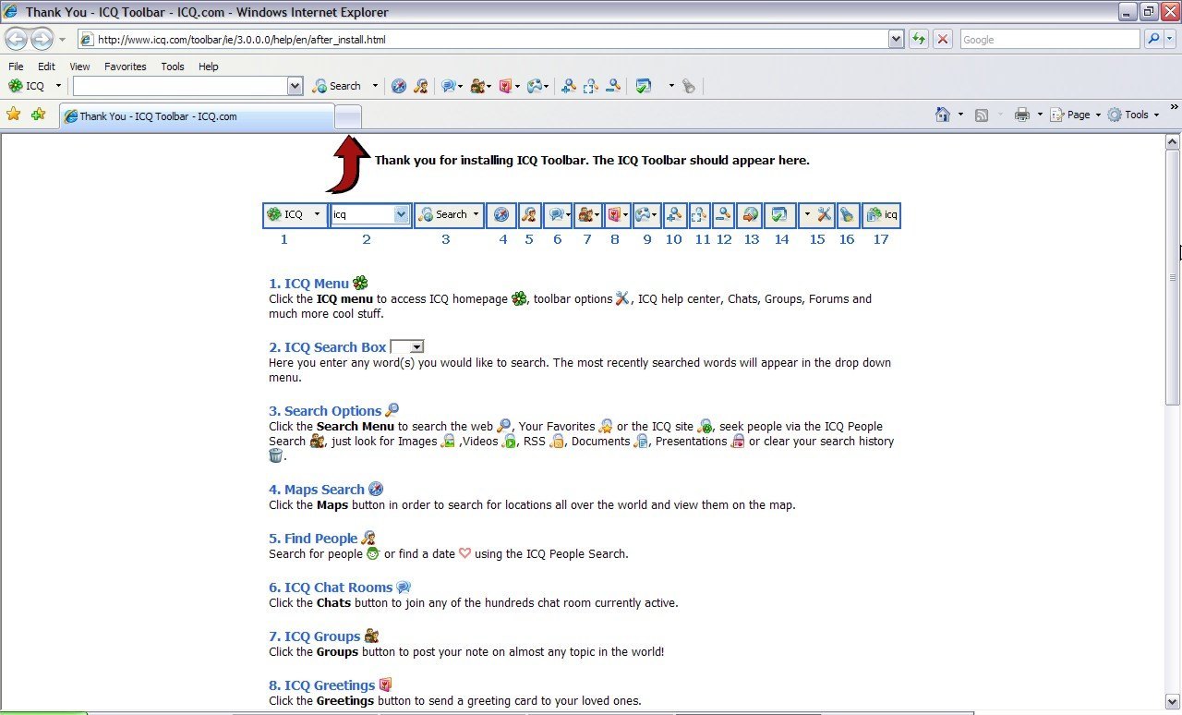Expand the Search options dropdown arrow
The image size is (1182, 715).
(375, 86)
